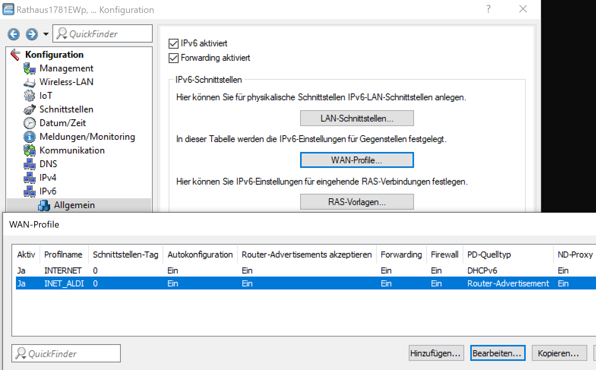Click the Konfiguration root icon

click(x=16, y=55)
